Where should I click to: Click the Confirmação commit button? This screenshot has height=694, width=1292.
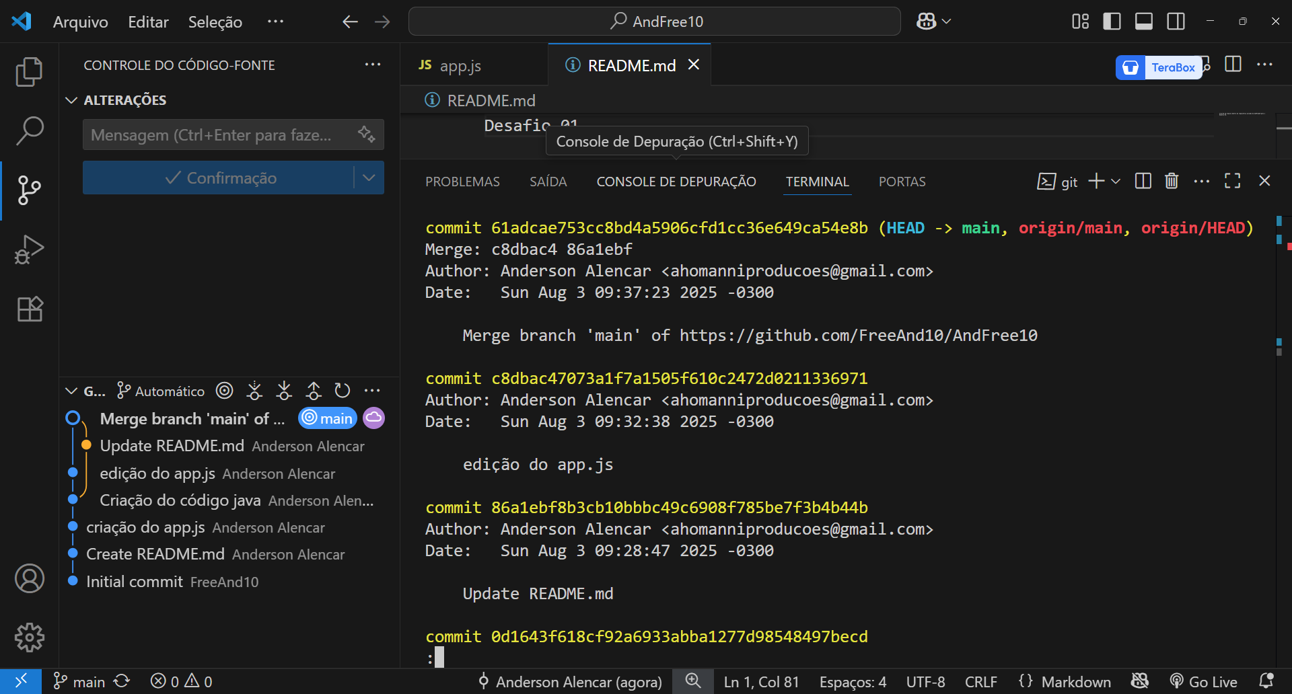pyautogui.click(x=218, y=178)
